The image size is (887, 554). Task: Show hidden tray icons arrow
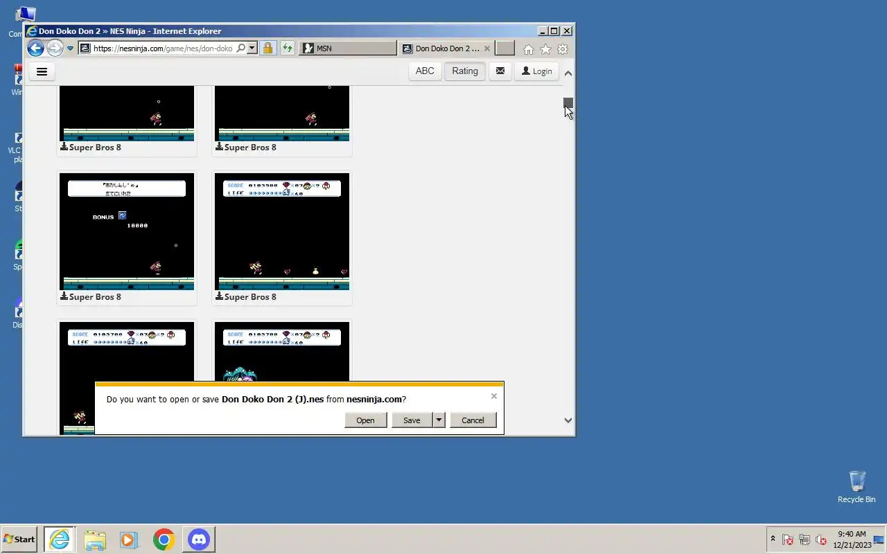tap(773, 539)
